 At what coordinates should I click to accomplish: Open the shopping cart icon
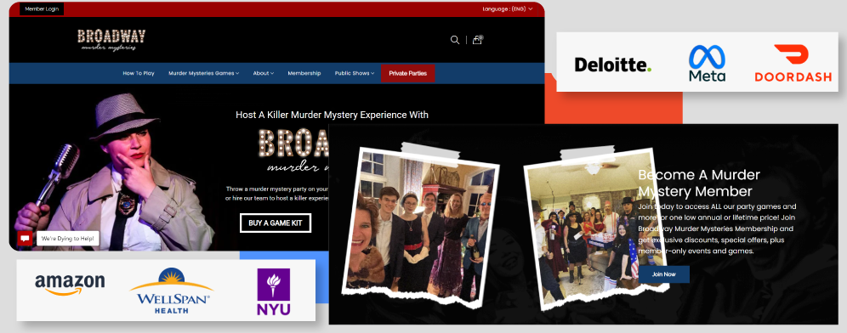point(478,39)
